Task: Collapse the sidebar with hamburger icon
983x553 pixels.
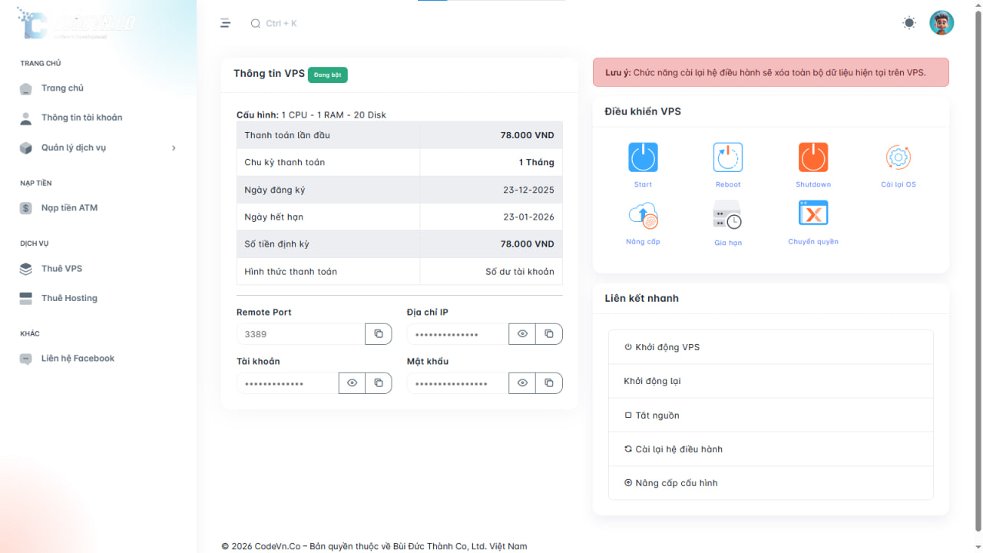Action: (225, 23)
